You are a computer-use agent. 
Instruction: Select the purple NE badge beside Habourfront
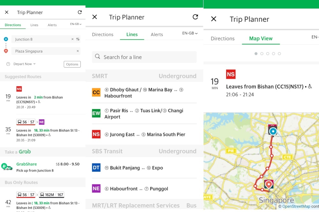(96, 188)
